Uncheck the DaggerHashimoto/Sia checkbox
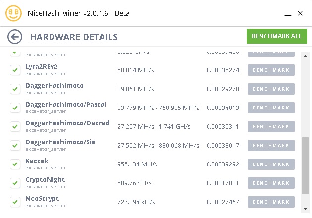The image size is (312, 218). [x=15, y=145]
